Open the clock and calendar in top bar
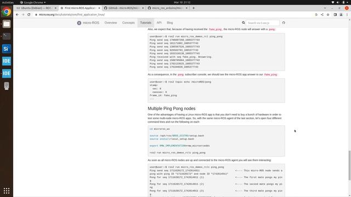Screen dimensions: 351x197 tap(182, 2)
